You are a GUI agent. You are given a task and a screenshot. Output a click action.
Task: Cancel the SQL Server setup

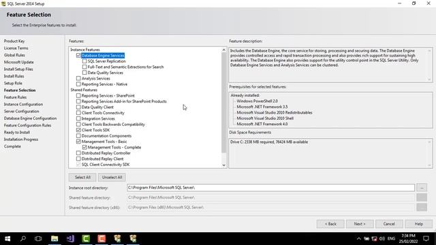pyautogui.click(x=389, y=224)
